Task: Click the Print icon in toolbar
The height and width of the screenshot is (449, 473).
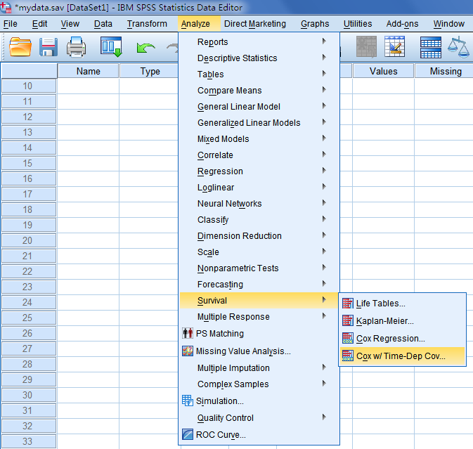Action: [x=76, y=48]
